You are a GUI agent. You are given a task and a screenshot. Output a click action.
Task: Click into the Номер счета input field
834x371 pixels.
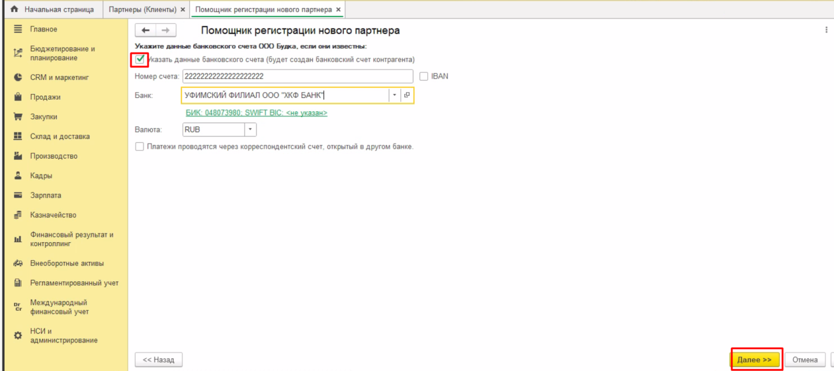tap(298, 76)
